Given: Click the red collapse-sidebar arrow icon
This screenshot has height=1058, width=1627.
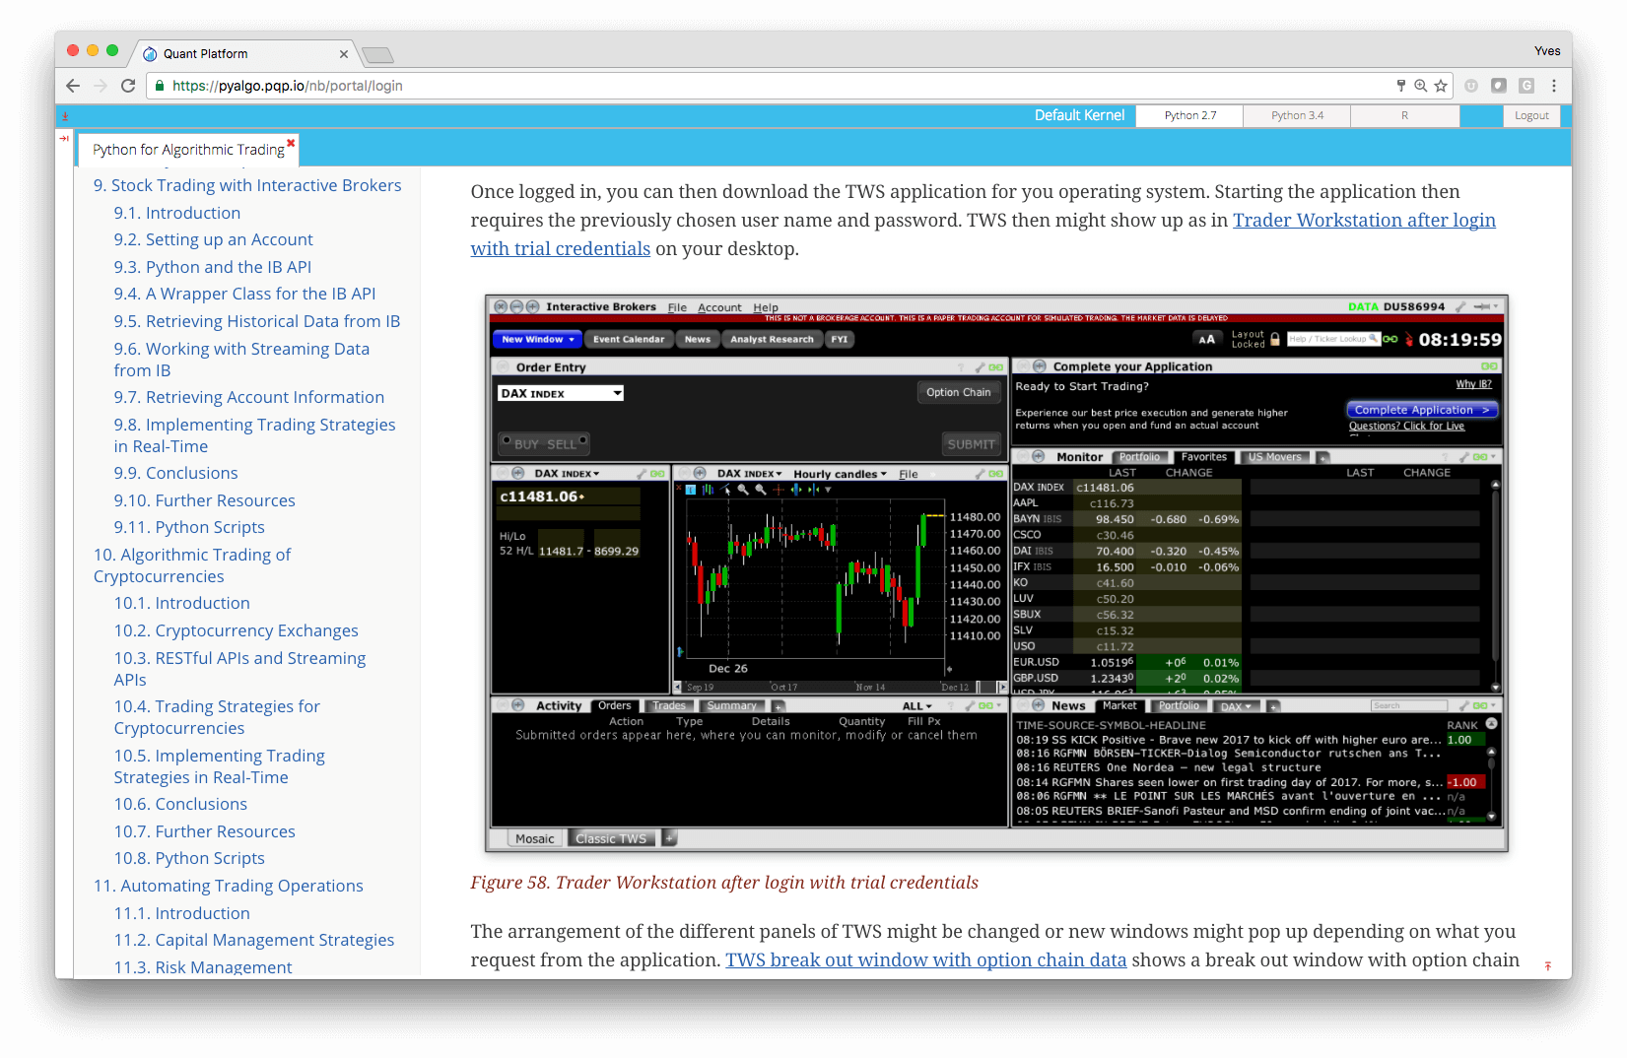Looking at the screenshot, I should [x=64, y=139].
